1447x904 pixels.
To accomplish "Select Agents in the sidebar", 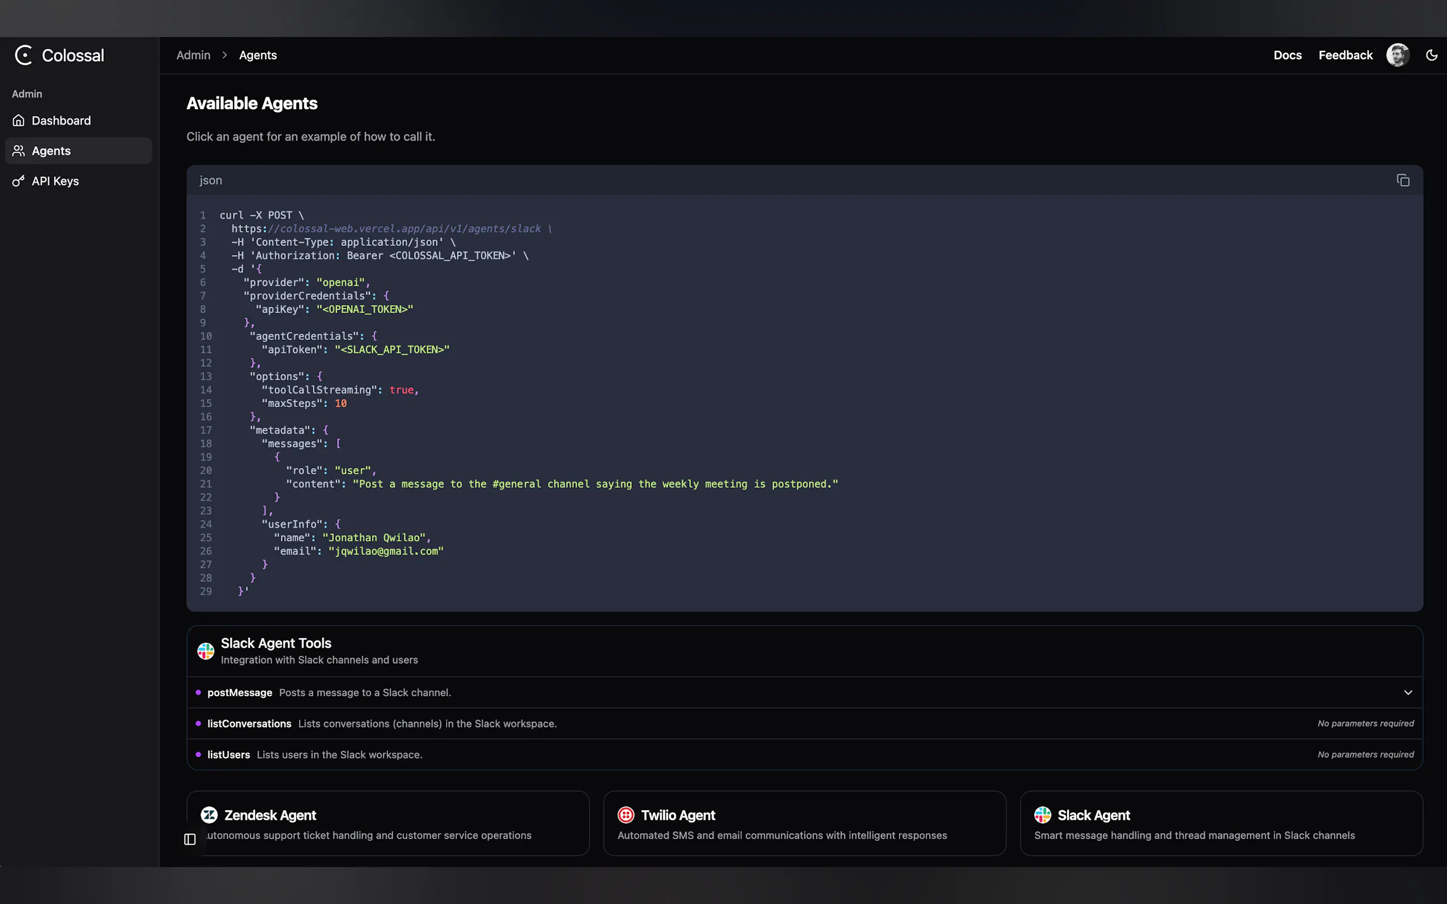I will pos(51,151).
